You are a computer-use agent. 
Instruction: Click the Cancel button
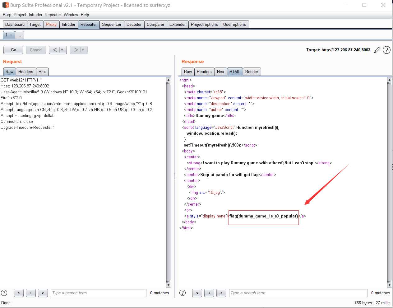(x=36, y=50)
